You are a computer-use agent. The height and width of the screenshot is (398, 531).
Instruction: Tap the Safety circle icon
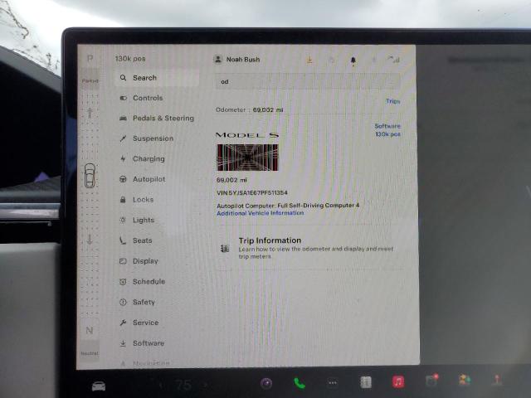coord(123,302)
